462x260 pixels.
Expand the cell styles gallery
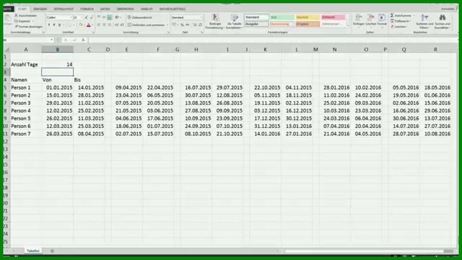348,26
